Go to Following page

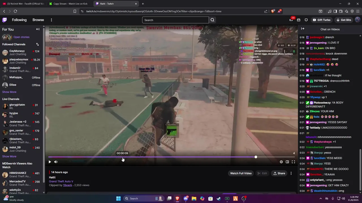pos(19,20)
